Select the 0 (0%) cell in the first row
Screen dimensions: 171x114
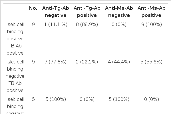click(x=119, y=25)
